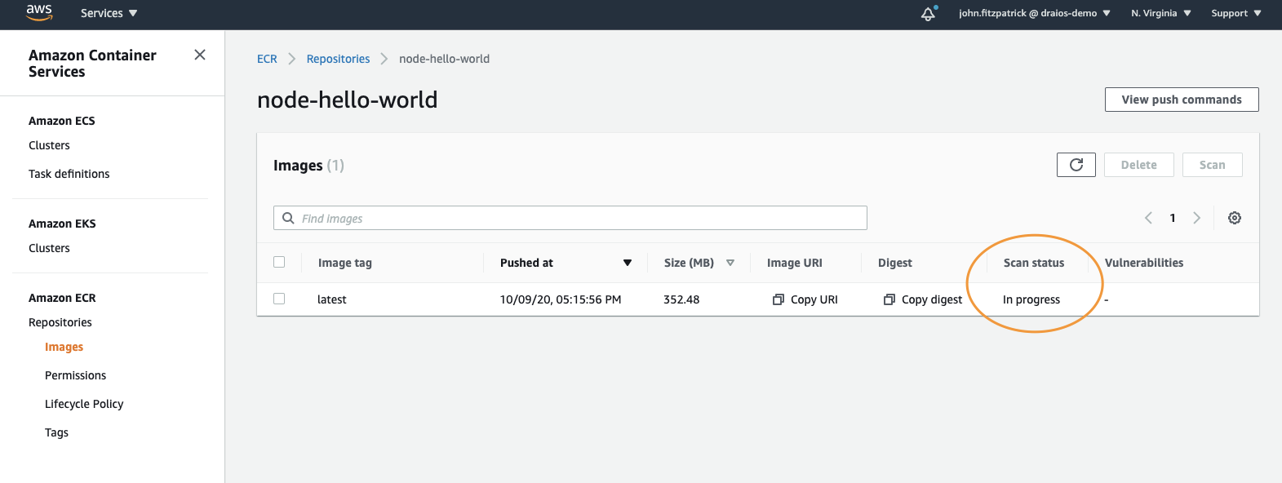Click the Amazon ECS section heading
1282x483 pixels.
[x=62, y=121]
